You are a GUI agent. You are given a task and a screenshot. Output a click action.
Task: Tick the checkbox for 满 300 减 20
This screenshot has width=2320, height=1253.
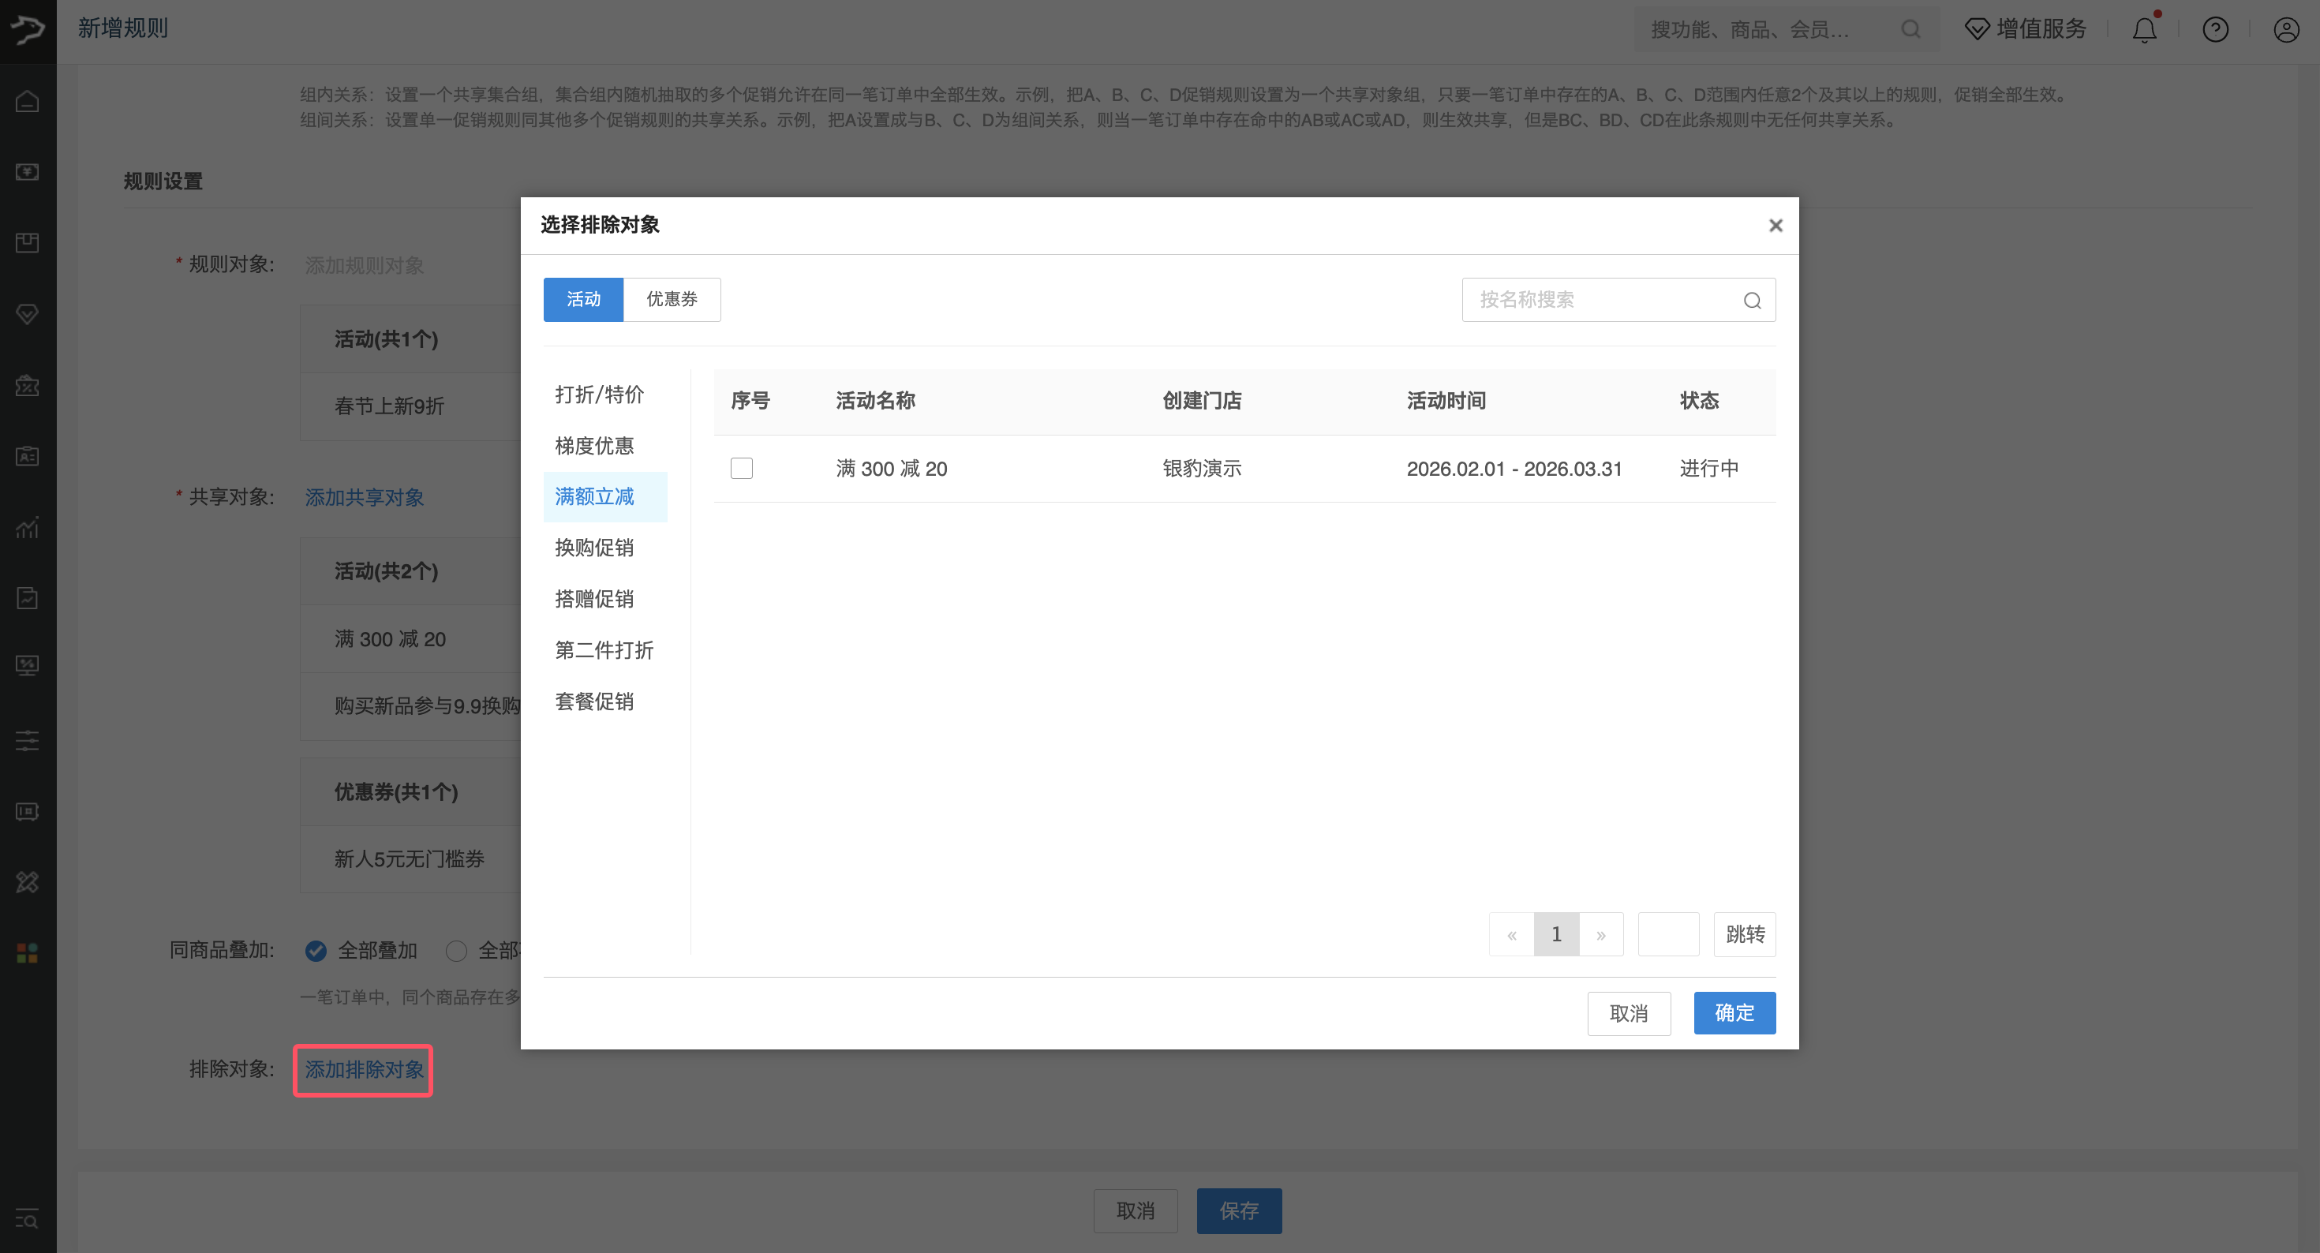741,469
